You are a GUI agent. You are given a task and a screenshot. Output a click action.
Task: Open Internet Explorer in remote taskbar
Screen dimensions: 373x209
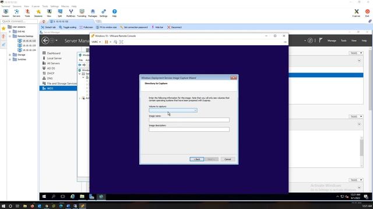(x=72, y=196)
